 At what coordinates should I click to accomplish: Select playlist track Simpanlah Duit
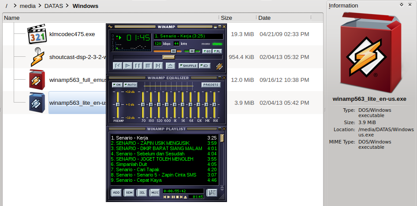[x=164, y=164]
